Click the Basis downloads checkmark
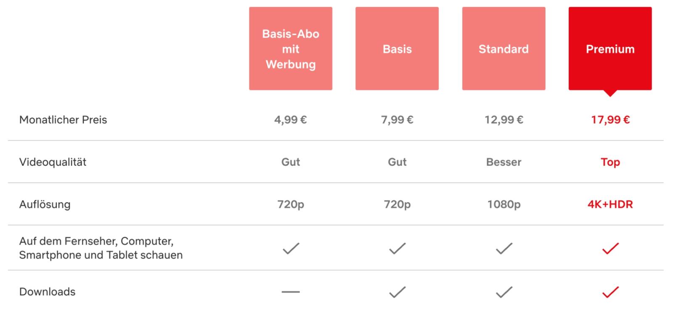This screenshot has width=673, height=319. [397, 292]
